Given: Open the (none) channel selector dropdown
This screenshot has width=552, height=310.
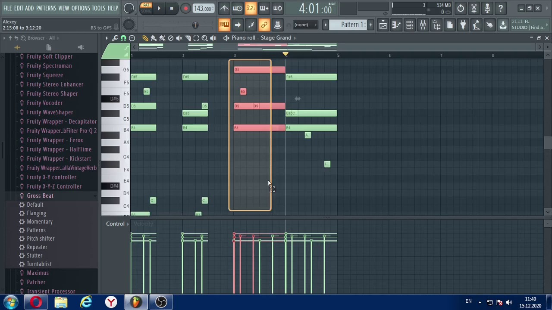Looking at the screenshot, I should click(x=304, y=25).
